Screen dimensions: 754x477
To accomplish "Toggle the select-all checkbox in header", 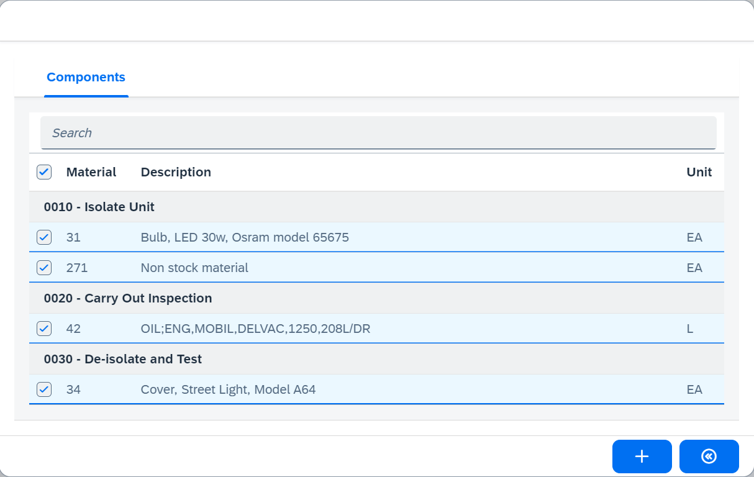I will tap(44, 172).
